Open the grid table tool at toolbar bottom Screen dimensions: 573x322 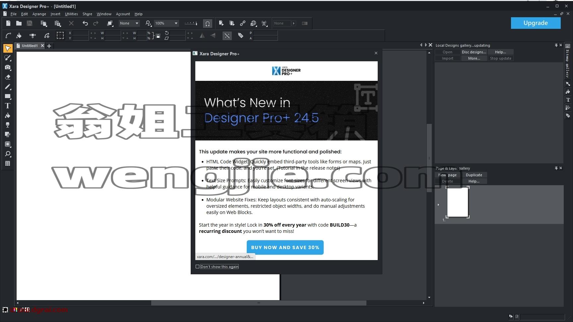coord(8,164)
